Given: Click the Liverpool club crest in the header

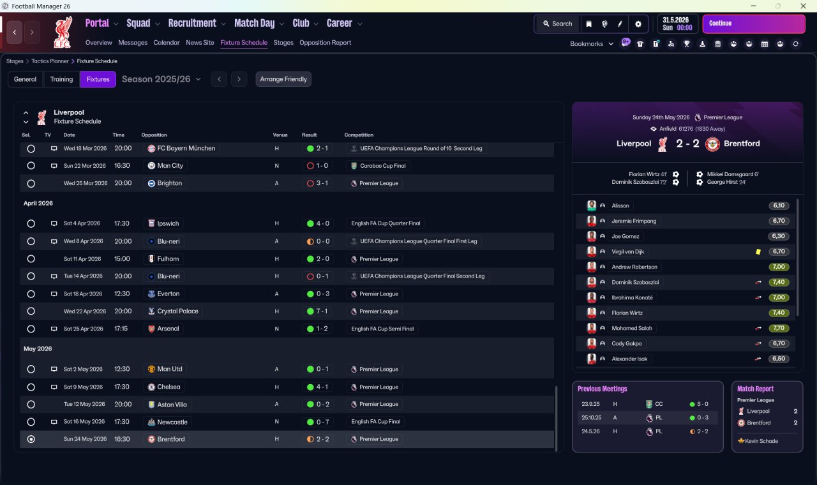Looking at the screenshot, I should 63,32.
